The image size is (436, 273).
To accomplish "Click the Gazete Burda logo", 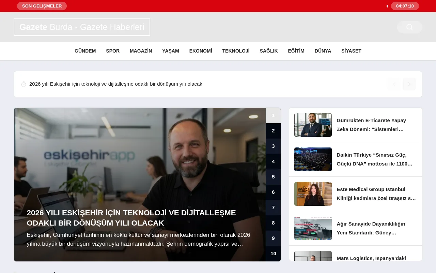I will tap(82, 27).
